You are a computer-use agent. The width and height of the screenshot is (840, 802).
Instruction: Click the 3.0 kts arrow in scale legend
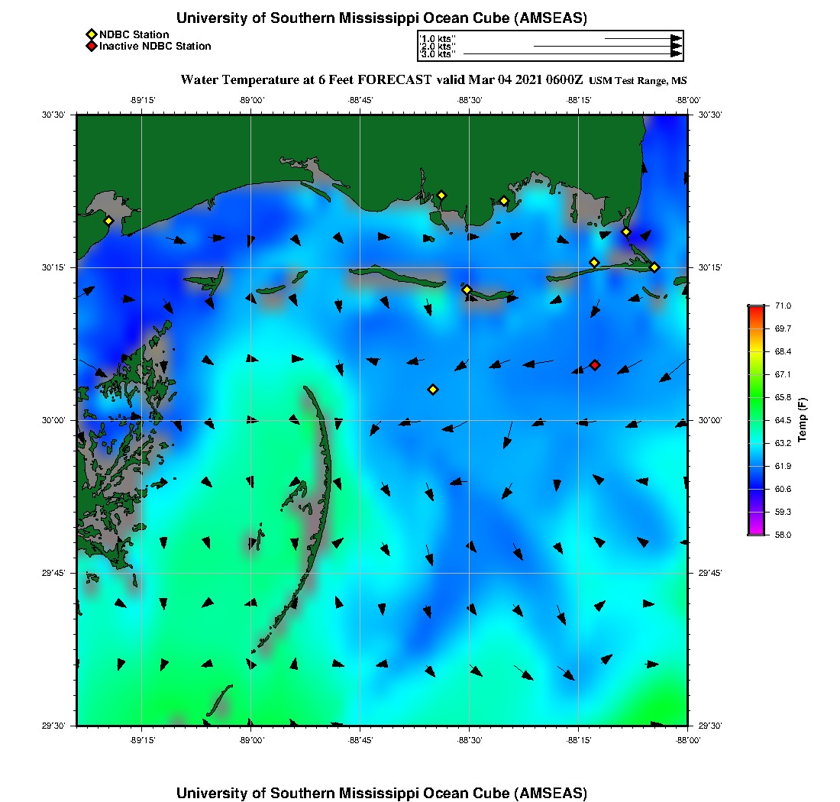click(571, 54)
